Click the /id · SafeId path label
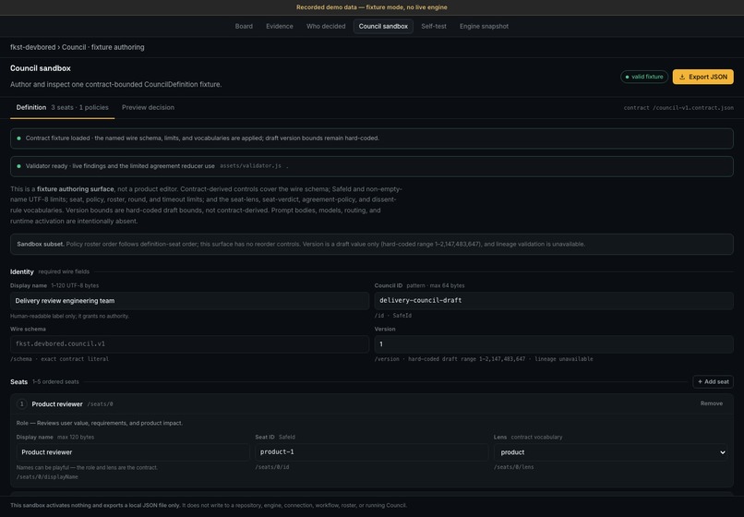 tap(393, 316)
